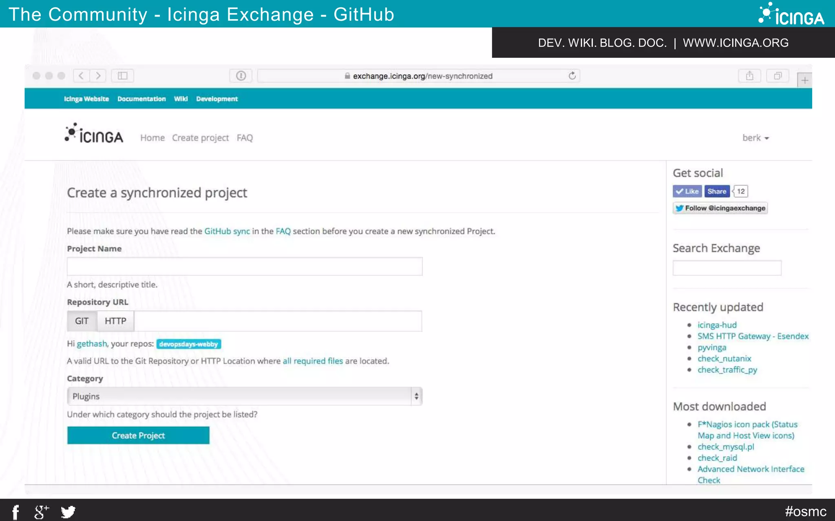Viewport: 835px width, 521px height.
Task: Toggle the Safari sidebar icon
Action: 123,76
